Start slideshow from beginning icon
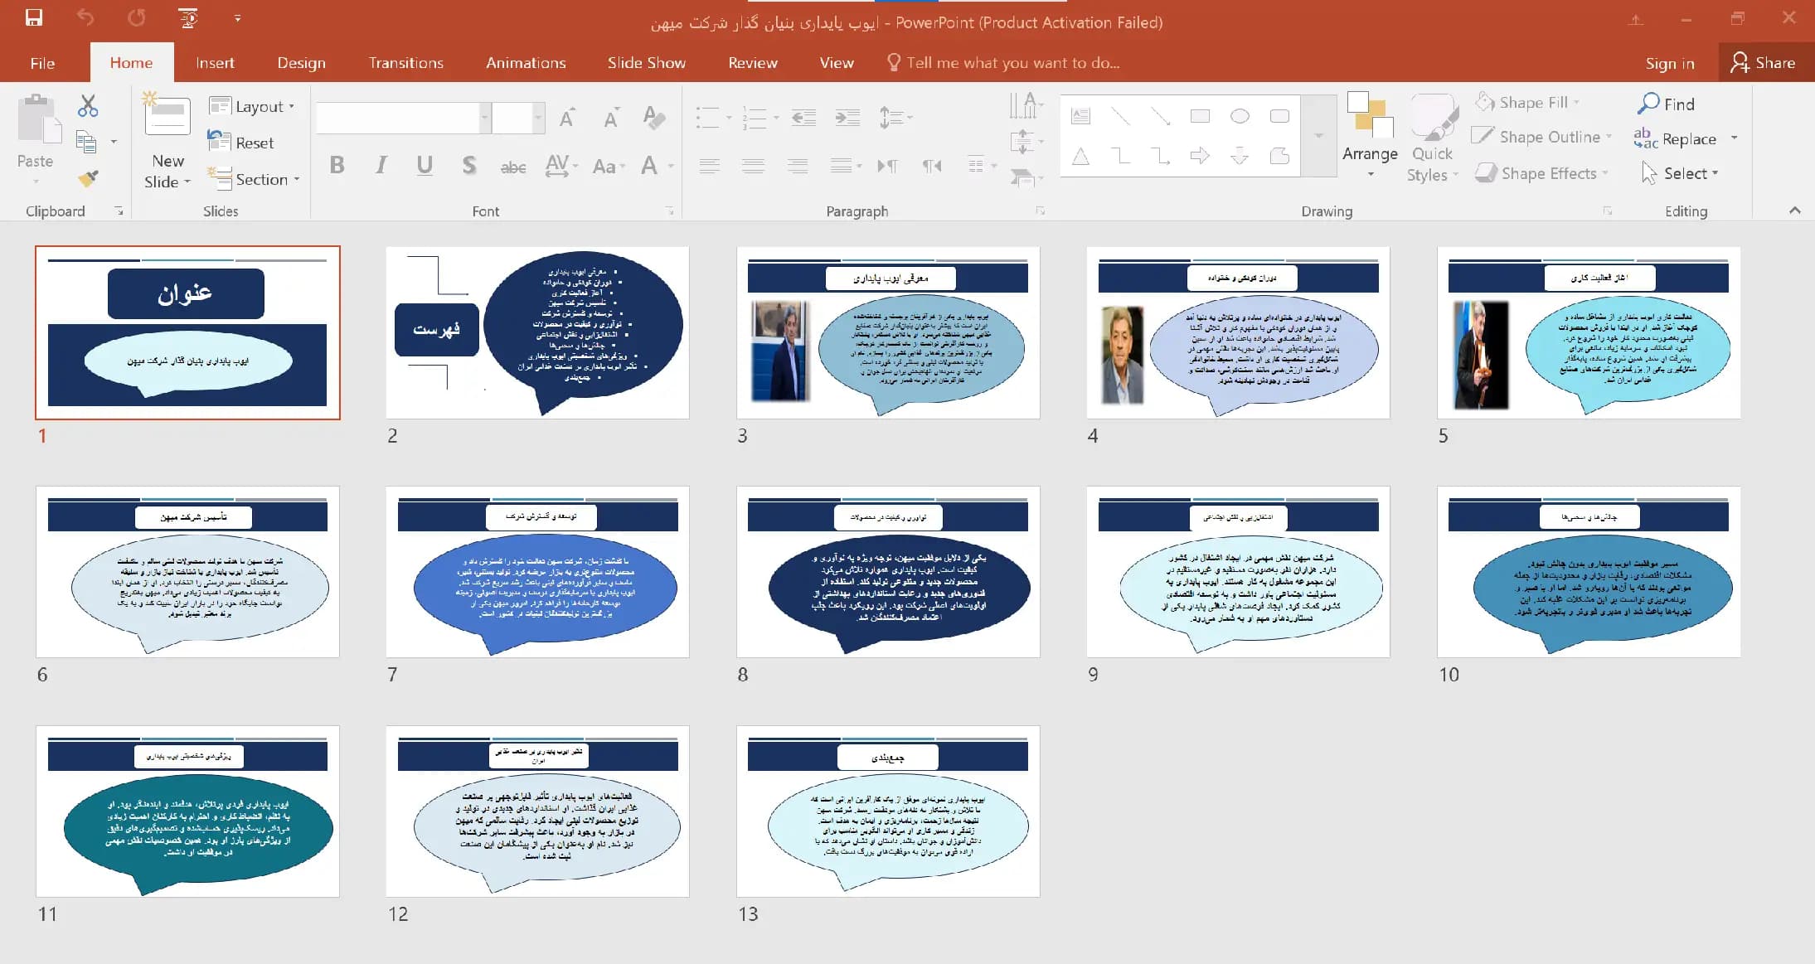This screenshot has height=964, width=1815. pos(188,17)
